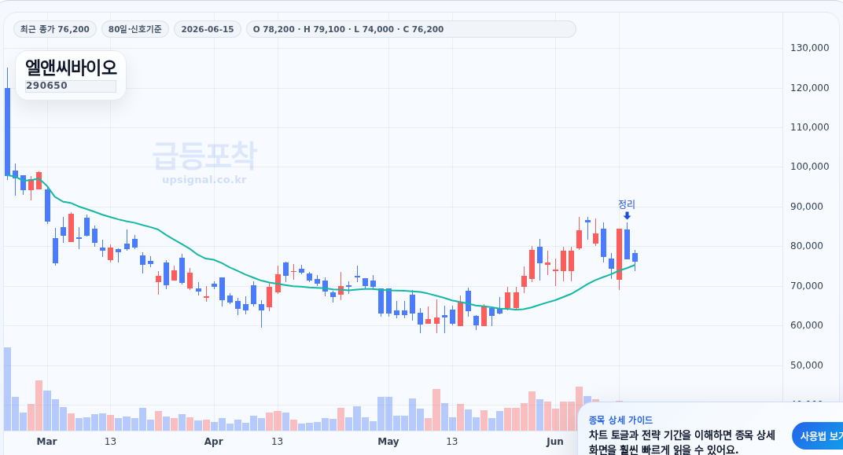Click the 110,000 price axis label
The height and width of the screenshot is (455, 843).
tap(809, 127)
